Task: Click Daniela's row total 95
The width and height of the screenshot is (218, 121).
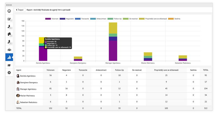Action: pyautogui.click(x=206, y=75)
